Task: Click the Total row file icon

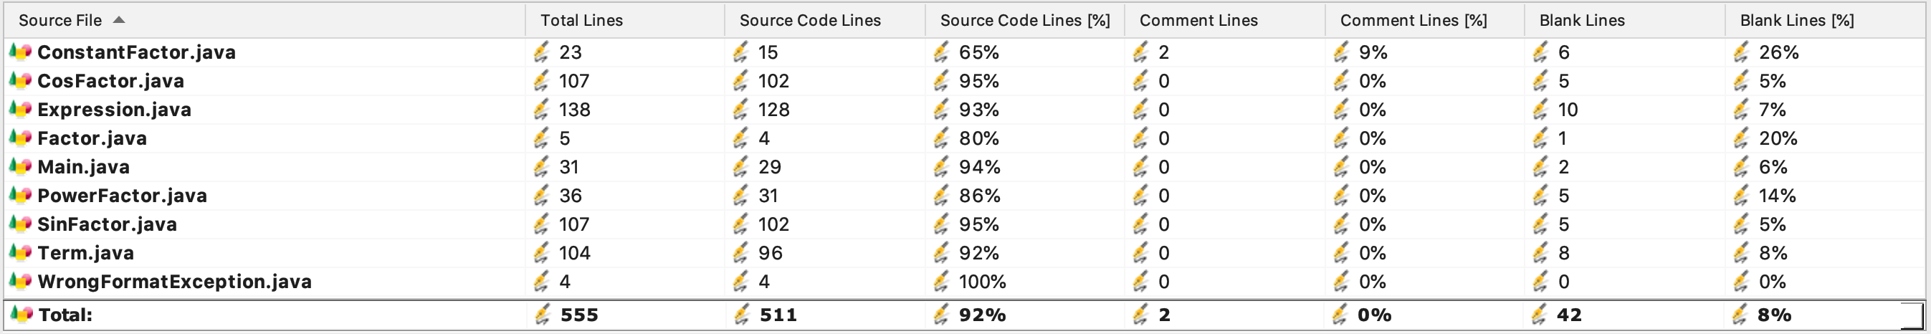Action: pyautogui.click(x=20, y=315)
